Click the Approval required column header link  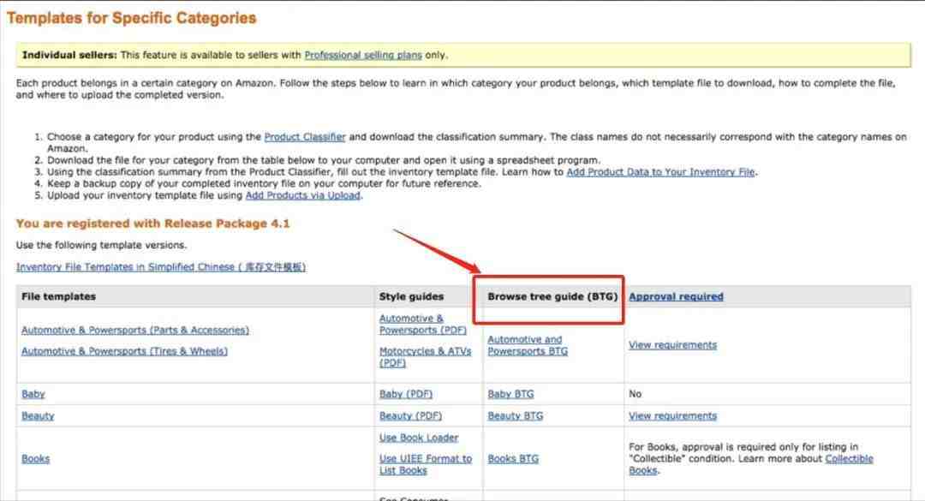pos(676,297)
